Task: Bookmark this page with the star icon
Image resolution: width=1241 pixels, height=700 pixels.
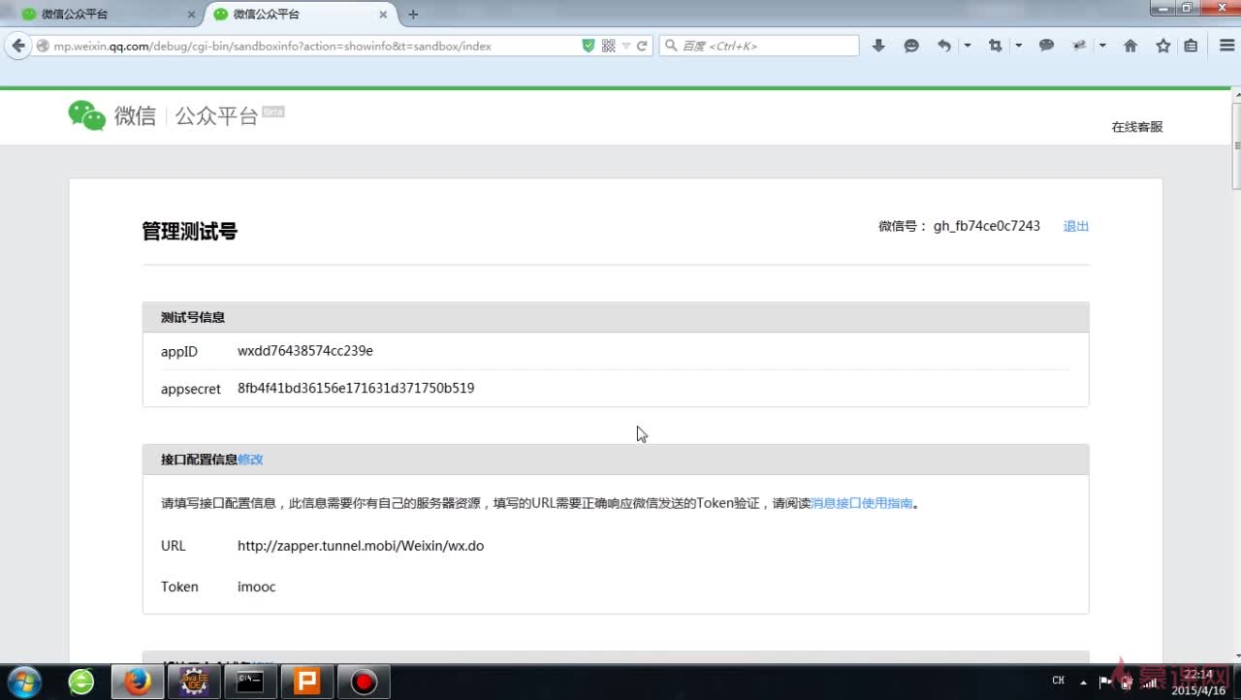Action: tap(1163, 46)
